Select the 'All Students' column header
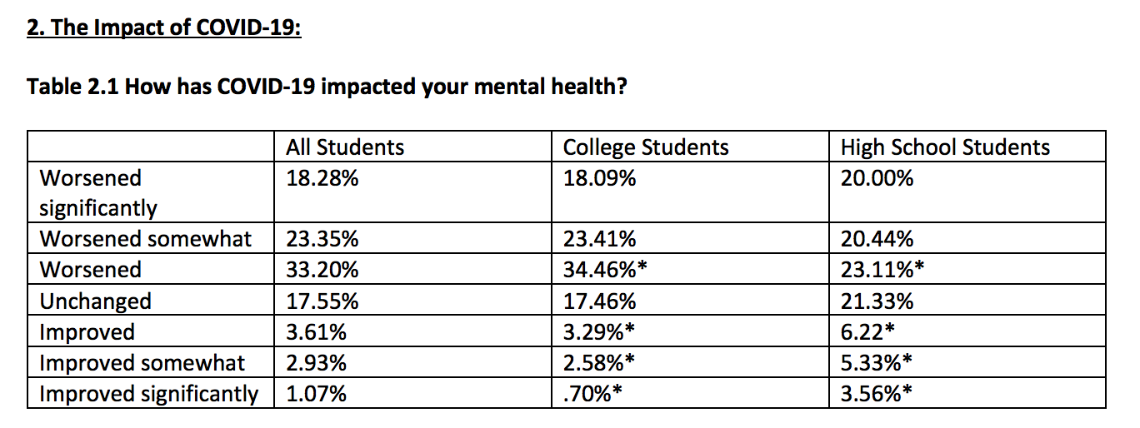The width and height of the screenshot is (1140, 428). pos(345,147)
